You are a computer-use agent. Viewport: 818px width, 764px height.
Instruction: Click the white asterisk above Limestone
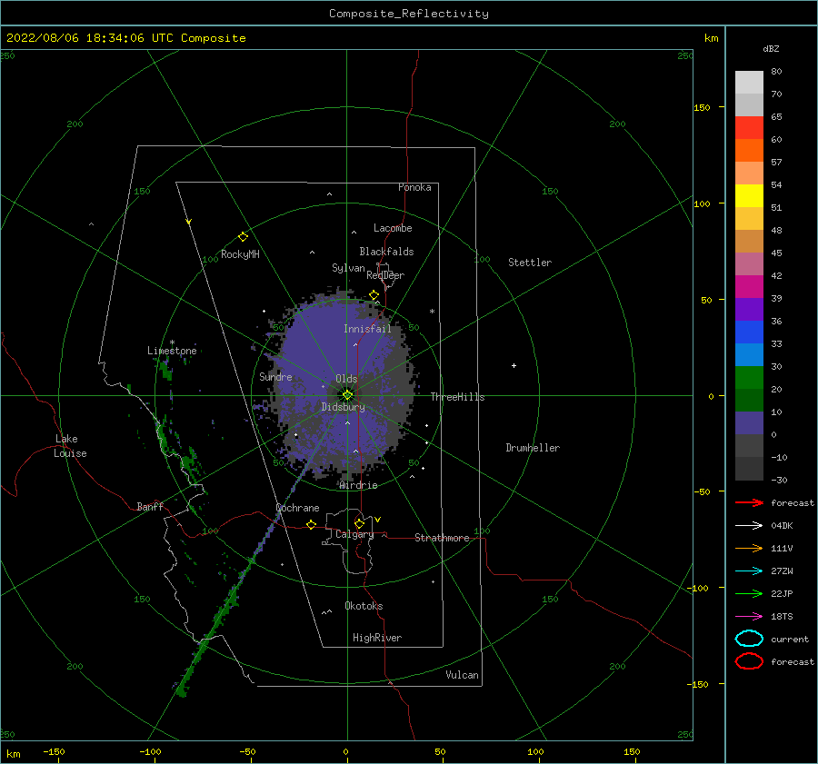pos(172,342)
